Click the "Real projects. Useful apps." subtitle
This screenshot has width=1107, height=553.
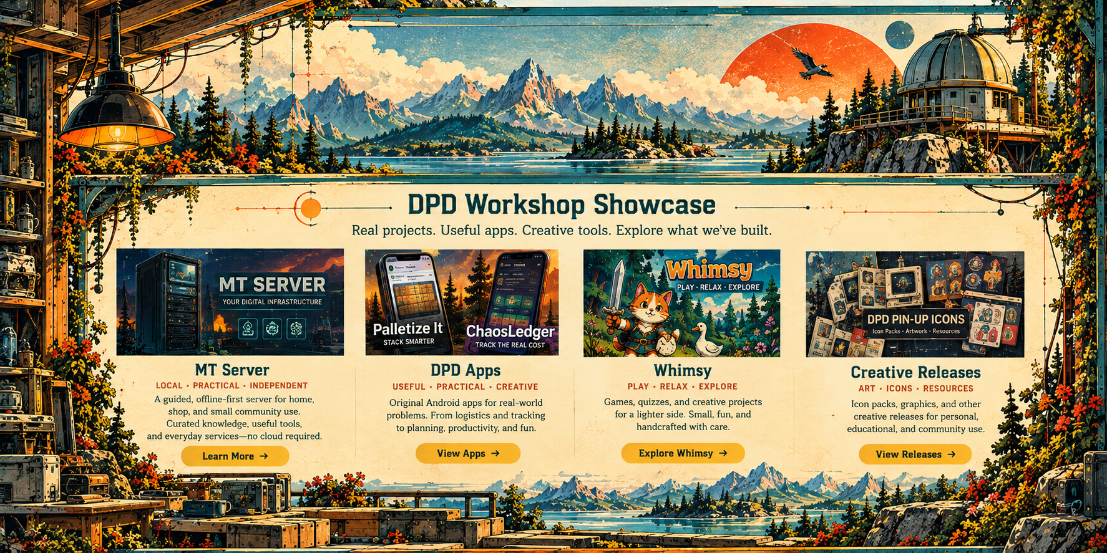point(562,231)
